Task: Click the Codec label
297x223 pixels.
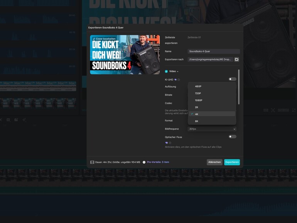Action: point(169,103)
